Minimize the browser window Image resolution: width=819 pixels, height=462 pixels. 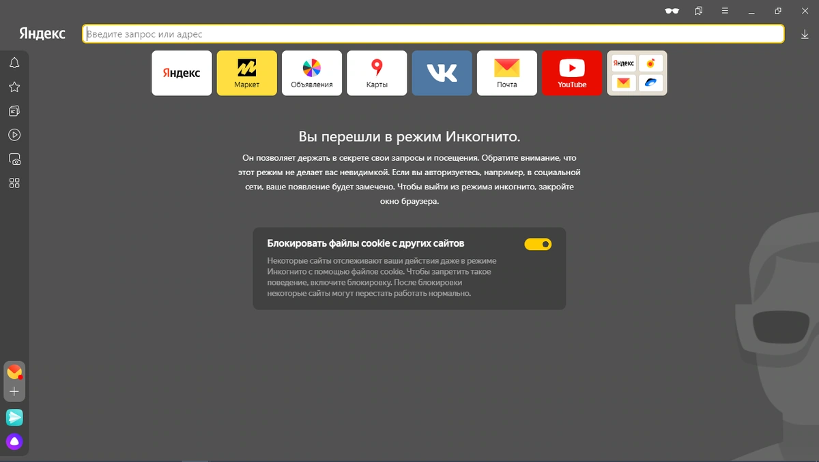(752, 11)
